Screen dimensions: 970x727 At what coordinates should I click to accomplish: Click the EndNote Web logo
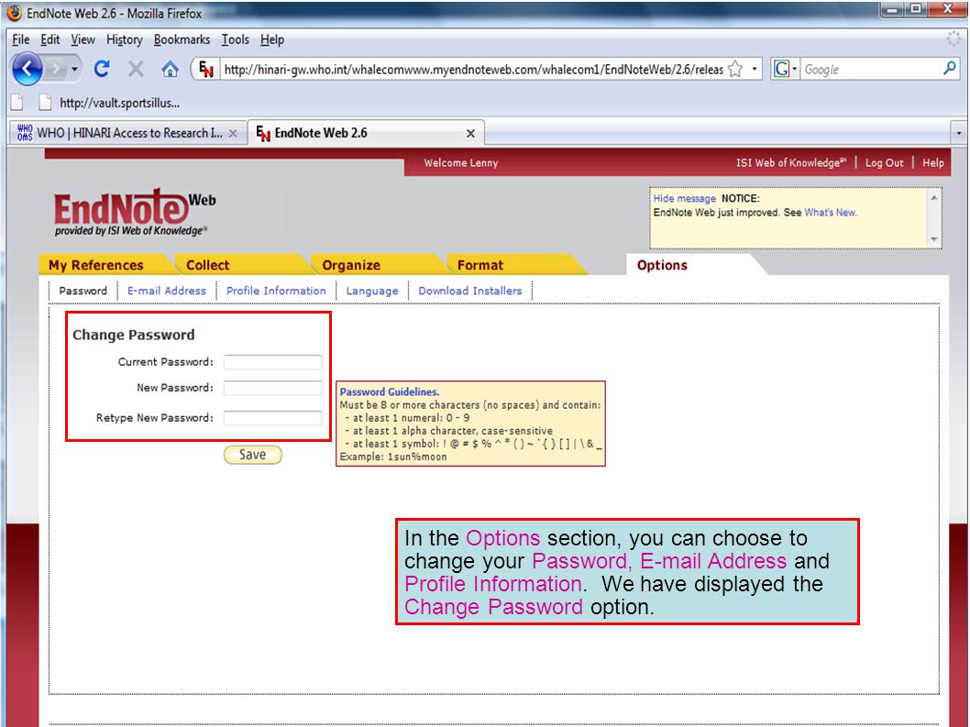(x=134, y=212)
